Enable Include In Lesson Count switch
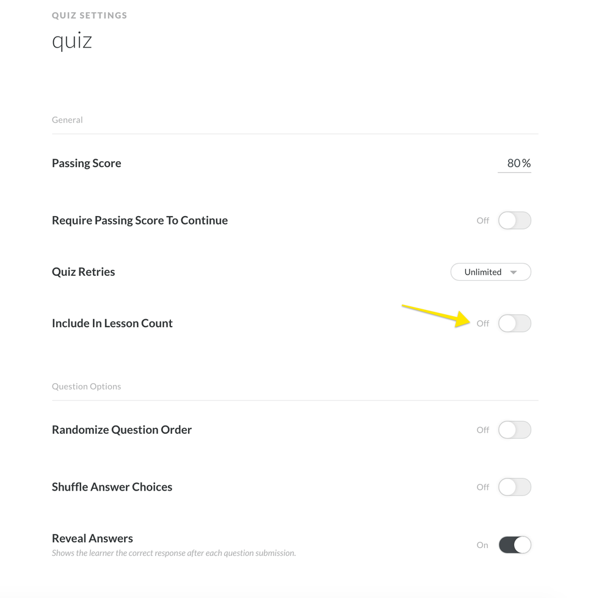Viewport: 610px width, 598px height. 514,323
